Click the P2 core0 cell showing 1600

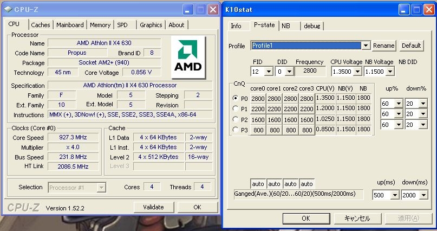pos(258,120)
